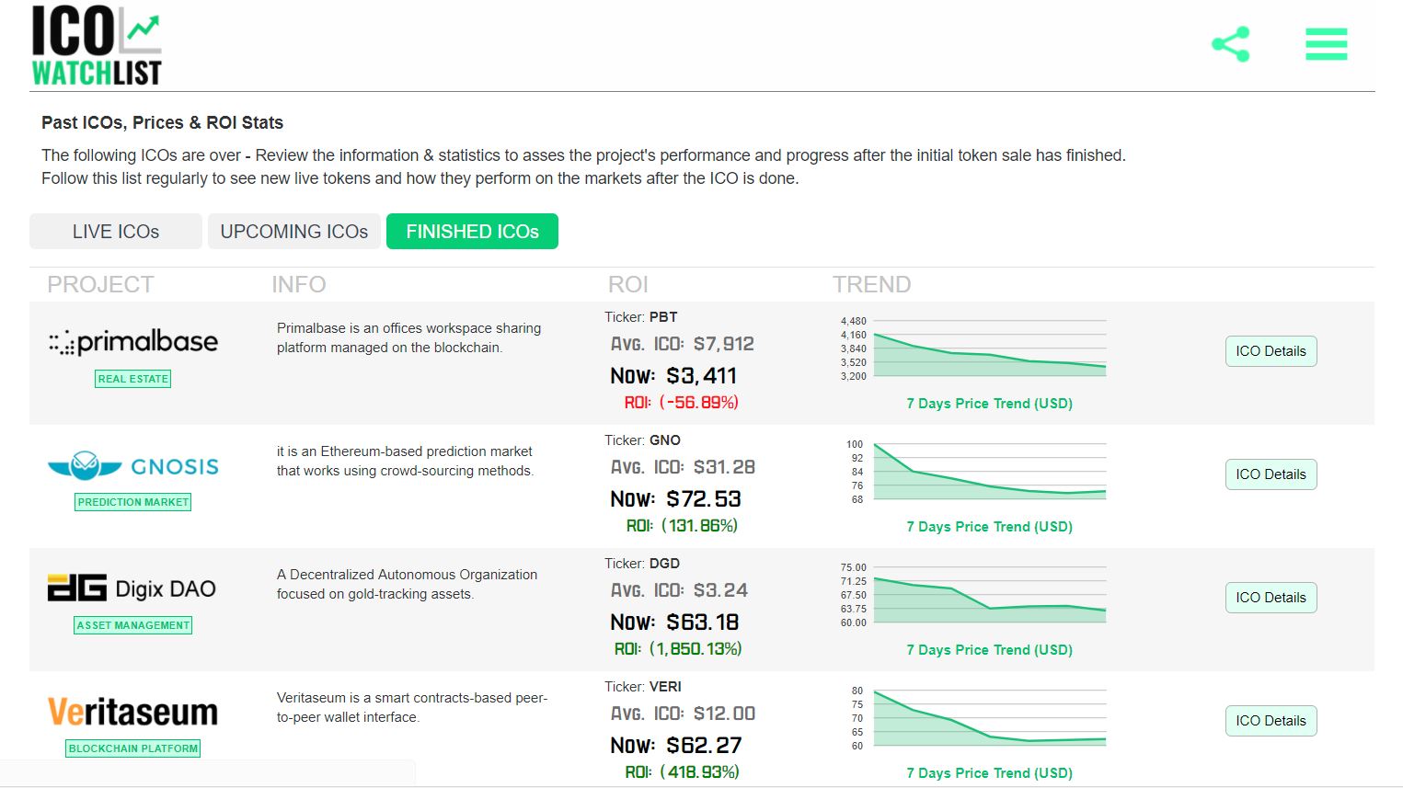Click the Digix DAO logo
The width and height of the screenshot is (1403, 788).
[132, 588]
